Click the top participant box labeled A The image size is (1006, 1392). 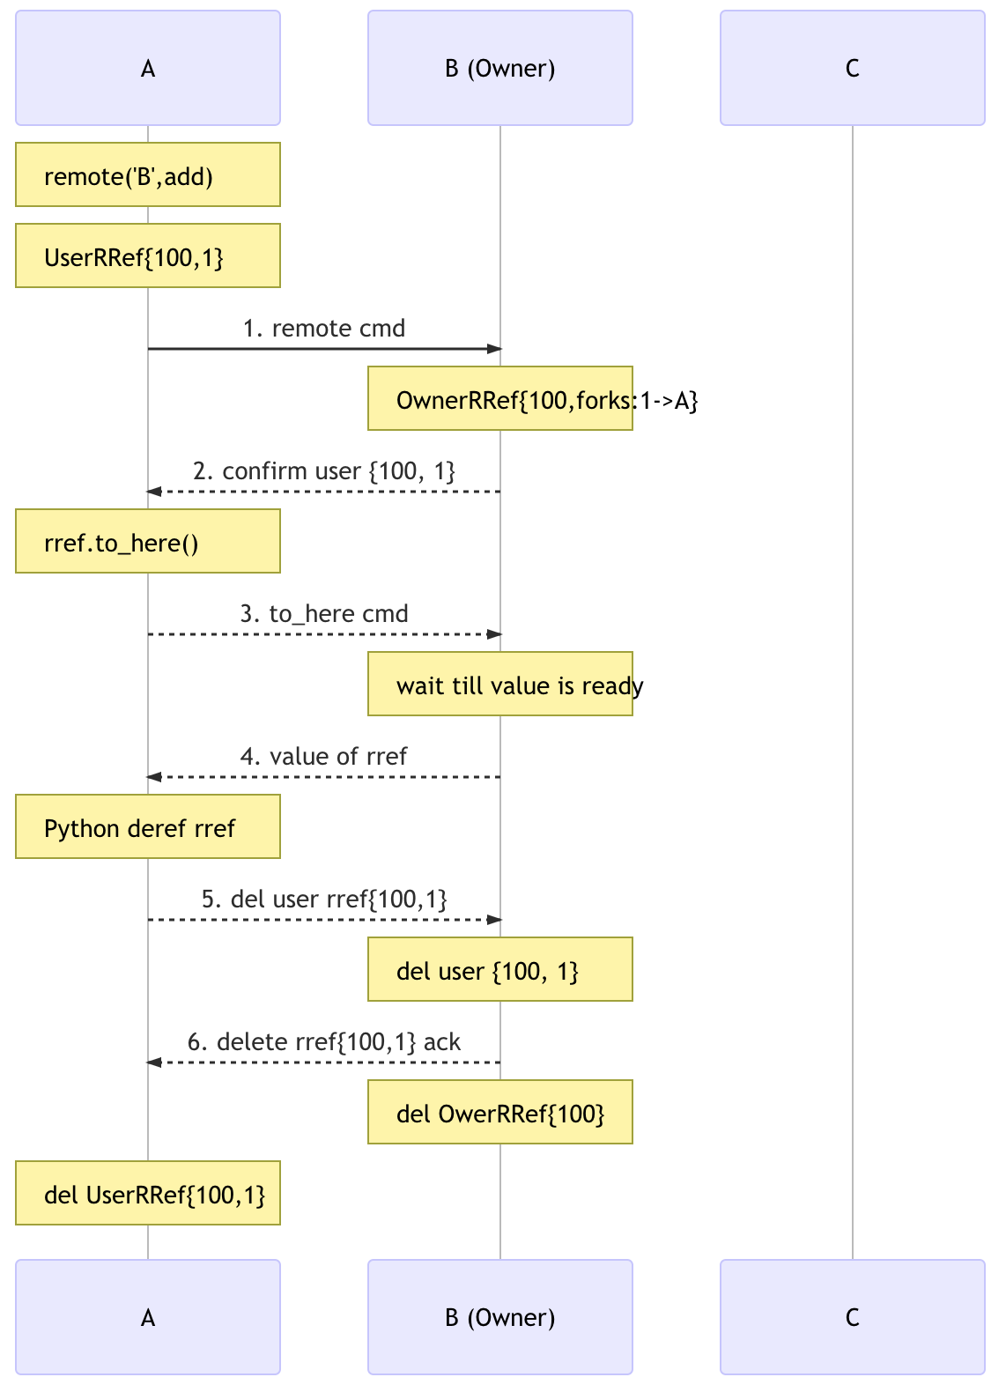click(x=148, y=68)
